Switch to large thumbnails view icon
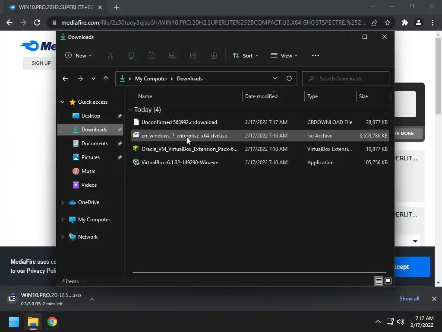This screenshot has height=332, width=442. coord(388,281)
